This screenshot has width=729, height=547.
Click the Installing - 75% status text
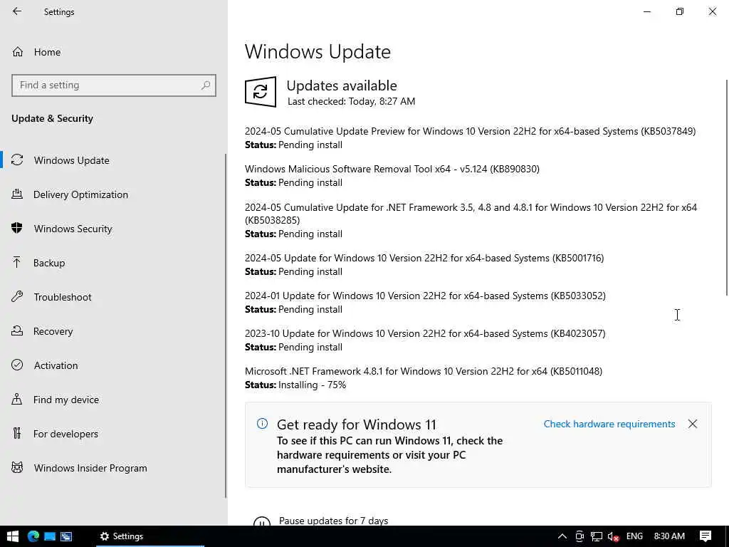click(312, 385)
